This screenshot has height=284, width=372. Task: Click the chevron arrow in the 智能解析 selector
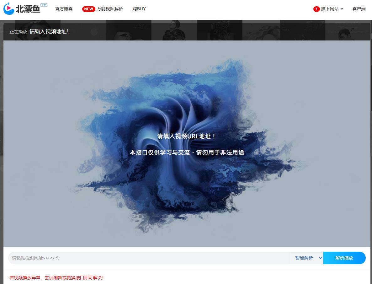click(320, 258)
